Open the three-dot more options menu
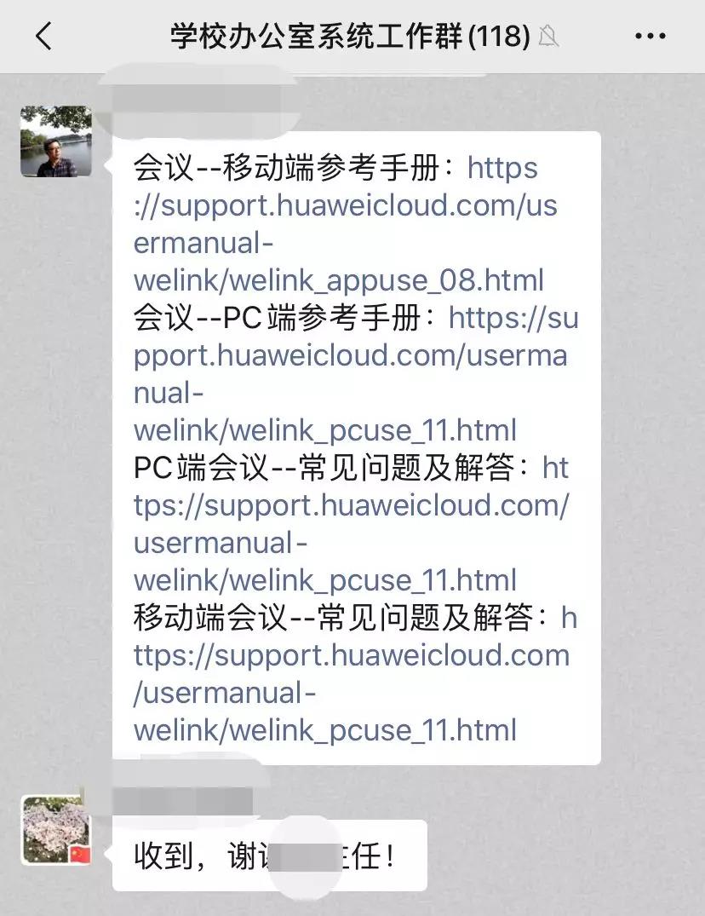705x916 pixels. click(651, 37)
